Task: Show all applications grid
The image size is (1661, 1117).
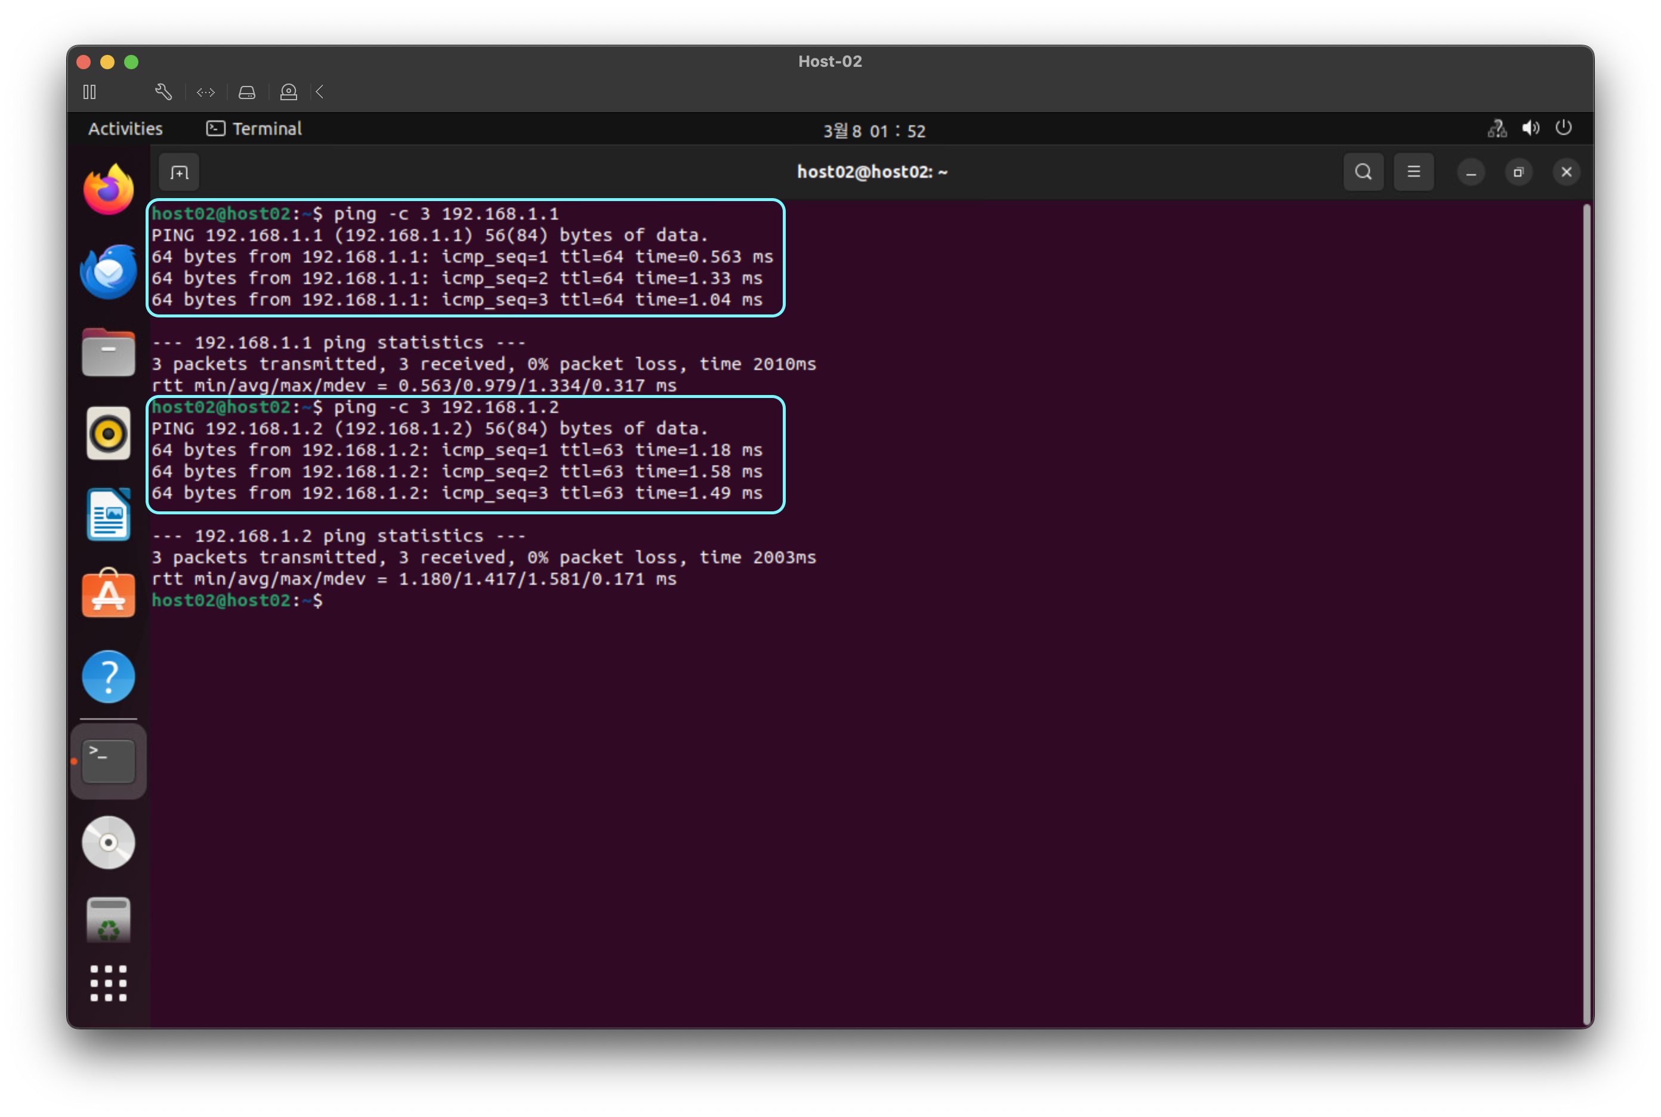Action: 108,983
